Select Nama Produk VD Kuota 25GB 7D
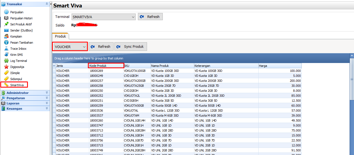The width and height of the screenshot is (354, 155). click(x=172, y=86)
